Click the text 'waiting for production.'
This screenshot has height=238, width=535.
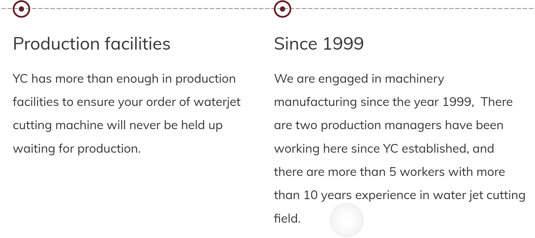click(x=77, y=149)
